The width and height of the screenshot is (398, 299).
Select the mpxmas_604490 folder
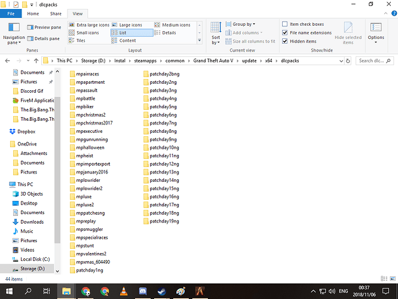tap(90, 262)
